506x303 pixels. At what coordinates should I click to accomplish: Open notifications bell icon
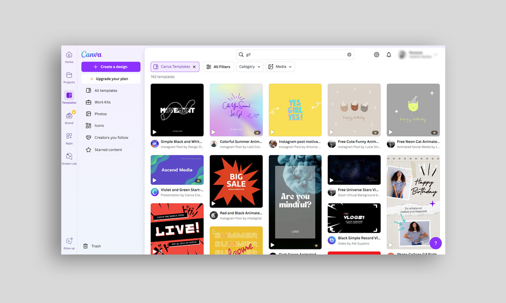point(389,55)
